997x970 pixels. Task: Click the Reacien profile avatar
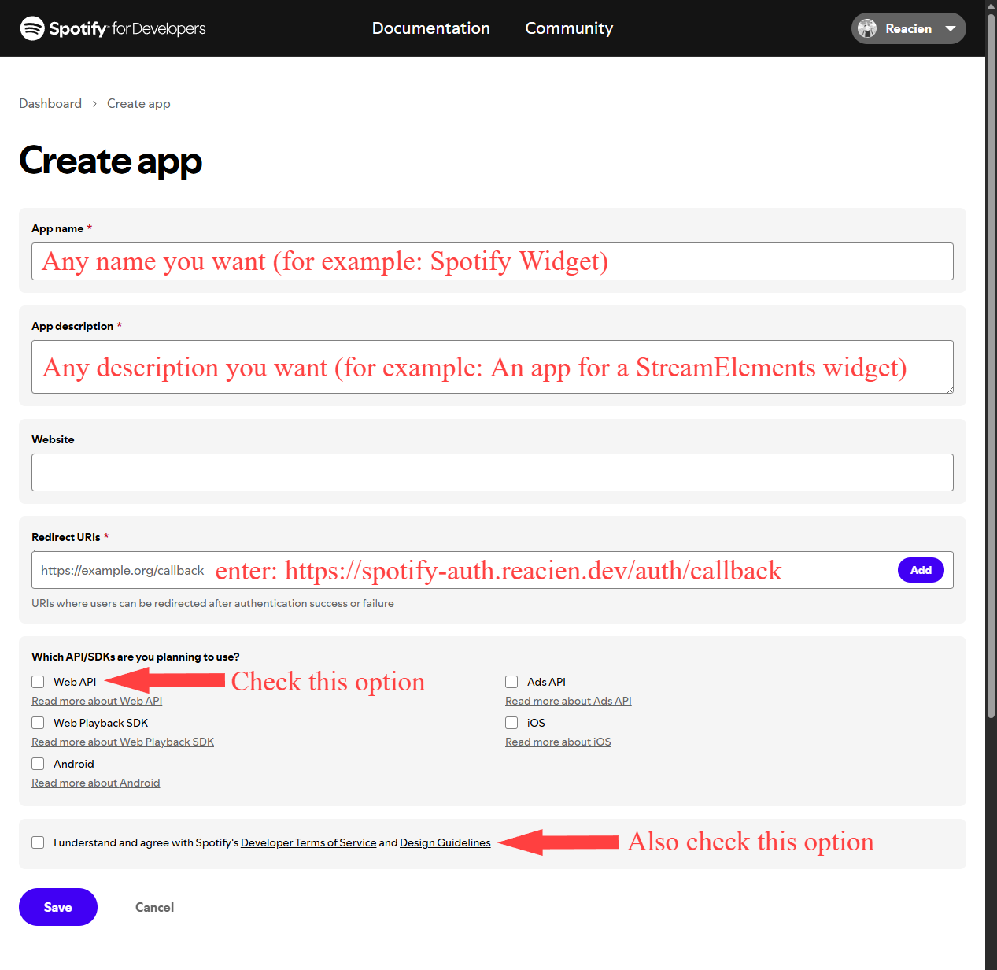[x=867, y=28]
